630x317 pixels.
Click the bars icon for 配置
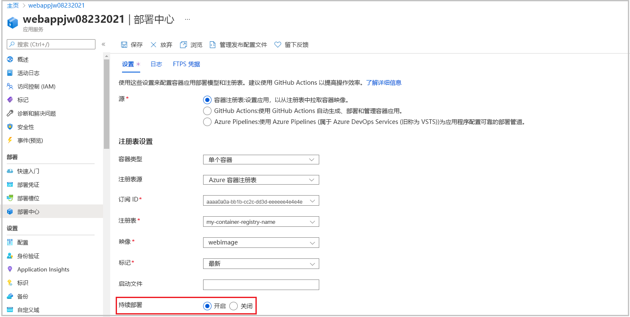10,242
